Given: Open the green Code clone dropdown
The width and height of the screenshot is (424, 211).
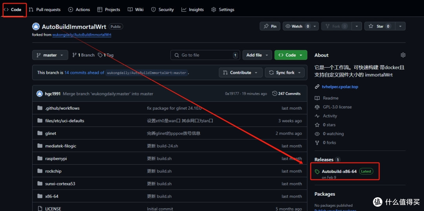Looking at the screenshot, I should click(x=291, y=55).
